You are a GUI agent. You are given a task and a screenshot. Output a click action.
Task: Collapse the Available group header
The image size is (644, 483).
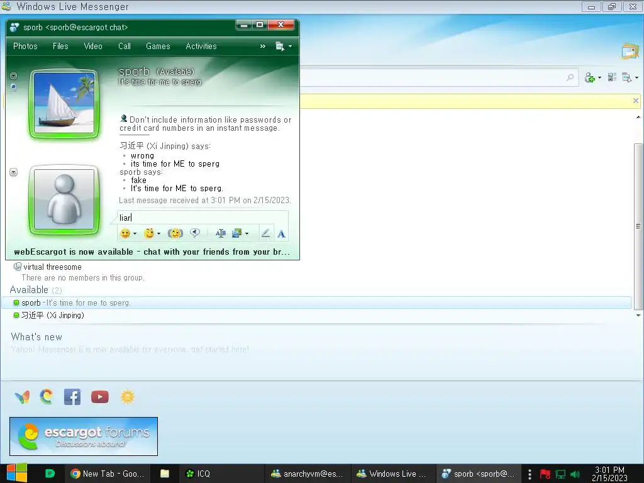36,290
